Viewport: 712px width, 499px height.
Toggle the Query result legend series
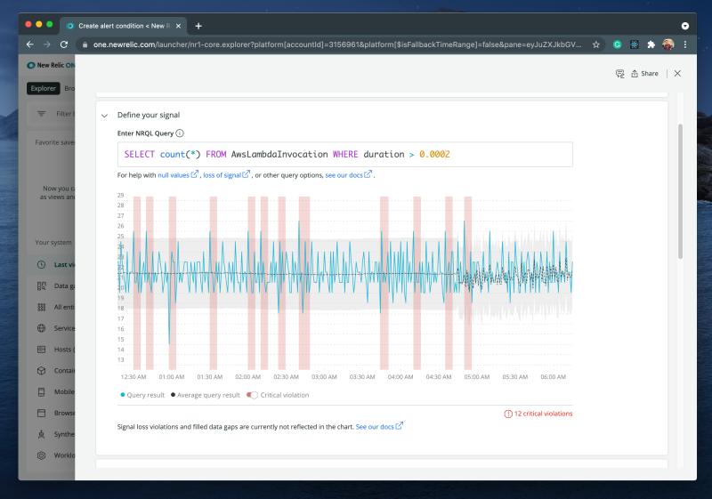pyautogui.click(x=143, y=395)
